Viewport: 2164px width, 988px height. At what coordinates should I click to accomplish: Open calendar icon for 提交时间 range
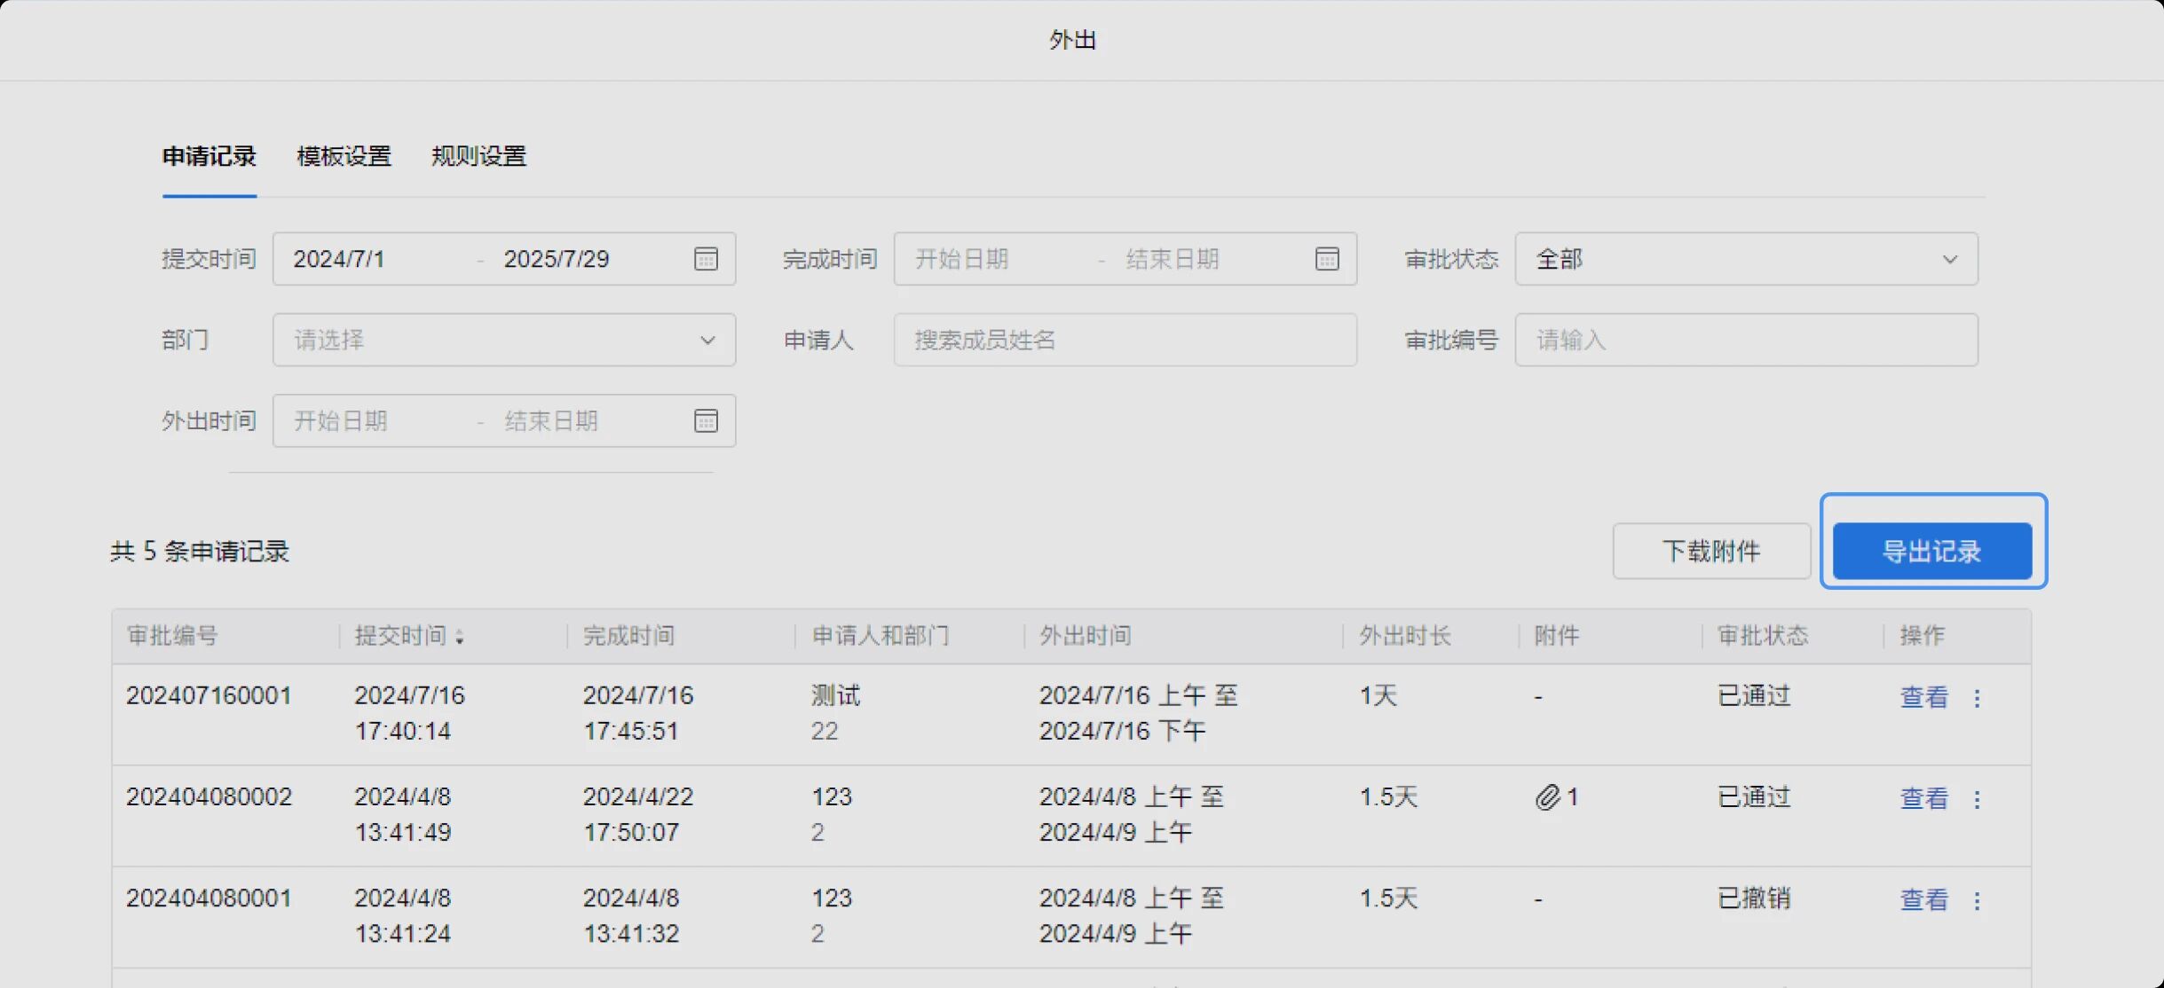(x=706, y=259)
